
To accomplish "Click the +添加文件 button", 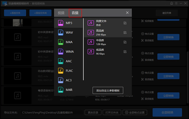I will tap(15, 13).
